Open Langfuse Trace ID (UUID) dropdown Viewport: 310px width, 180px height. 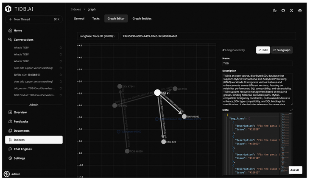pos(98,36)
